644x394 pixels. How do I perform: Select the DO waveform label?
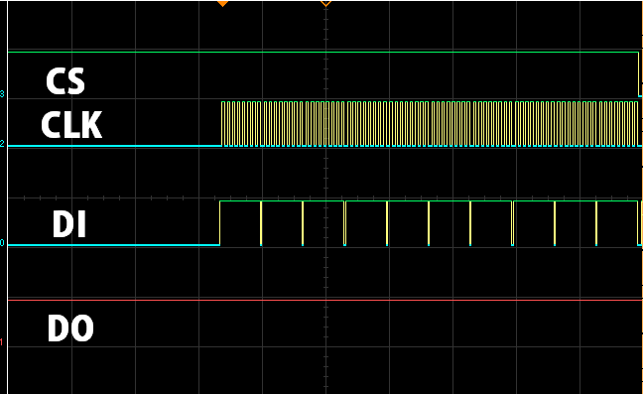(x=70, y=328)
